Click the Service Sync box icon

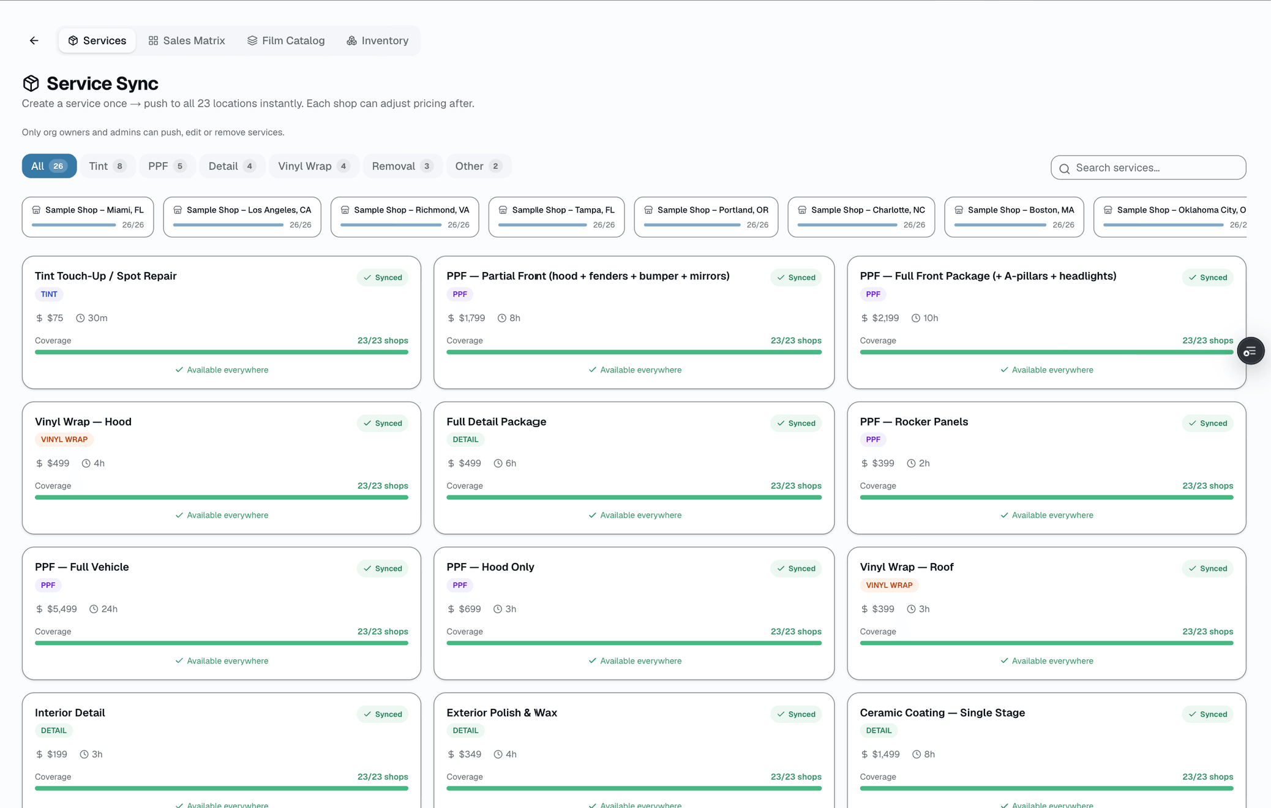pyautogui.click(x=31, y=83)
